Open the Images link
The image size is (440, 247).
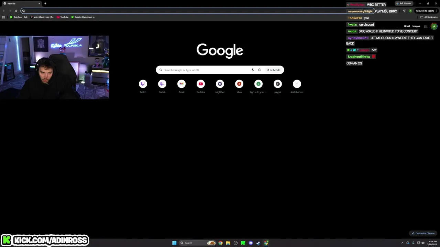pos(416,26)
